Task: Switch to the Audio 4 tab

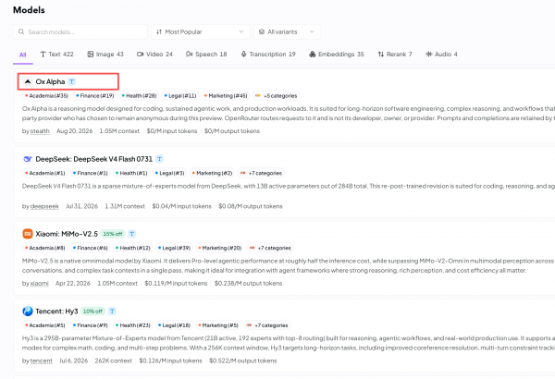Action: tap(441, 55)
